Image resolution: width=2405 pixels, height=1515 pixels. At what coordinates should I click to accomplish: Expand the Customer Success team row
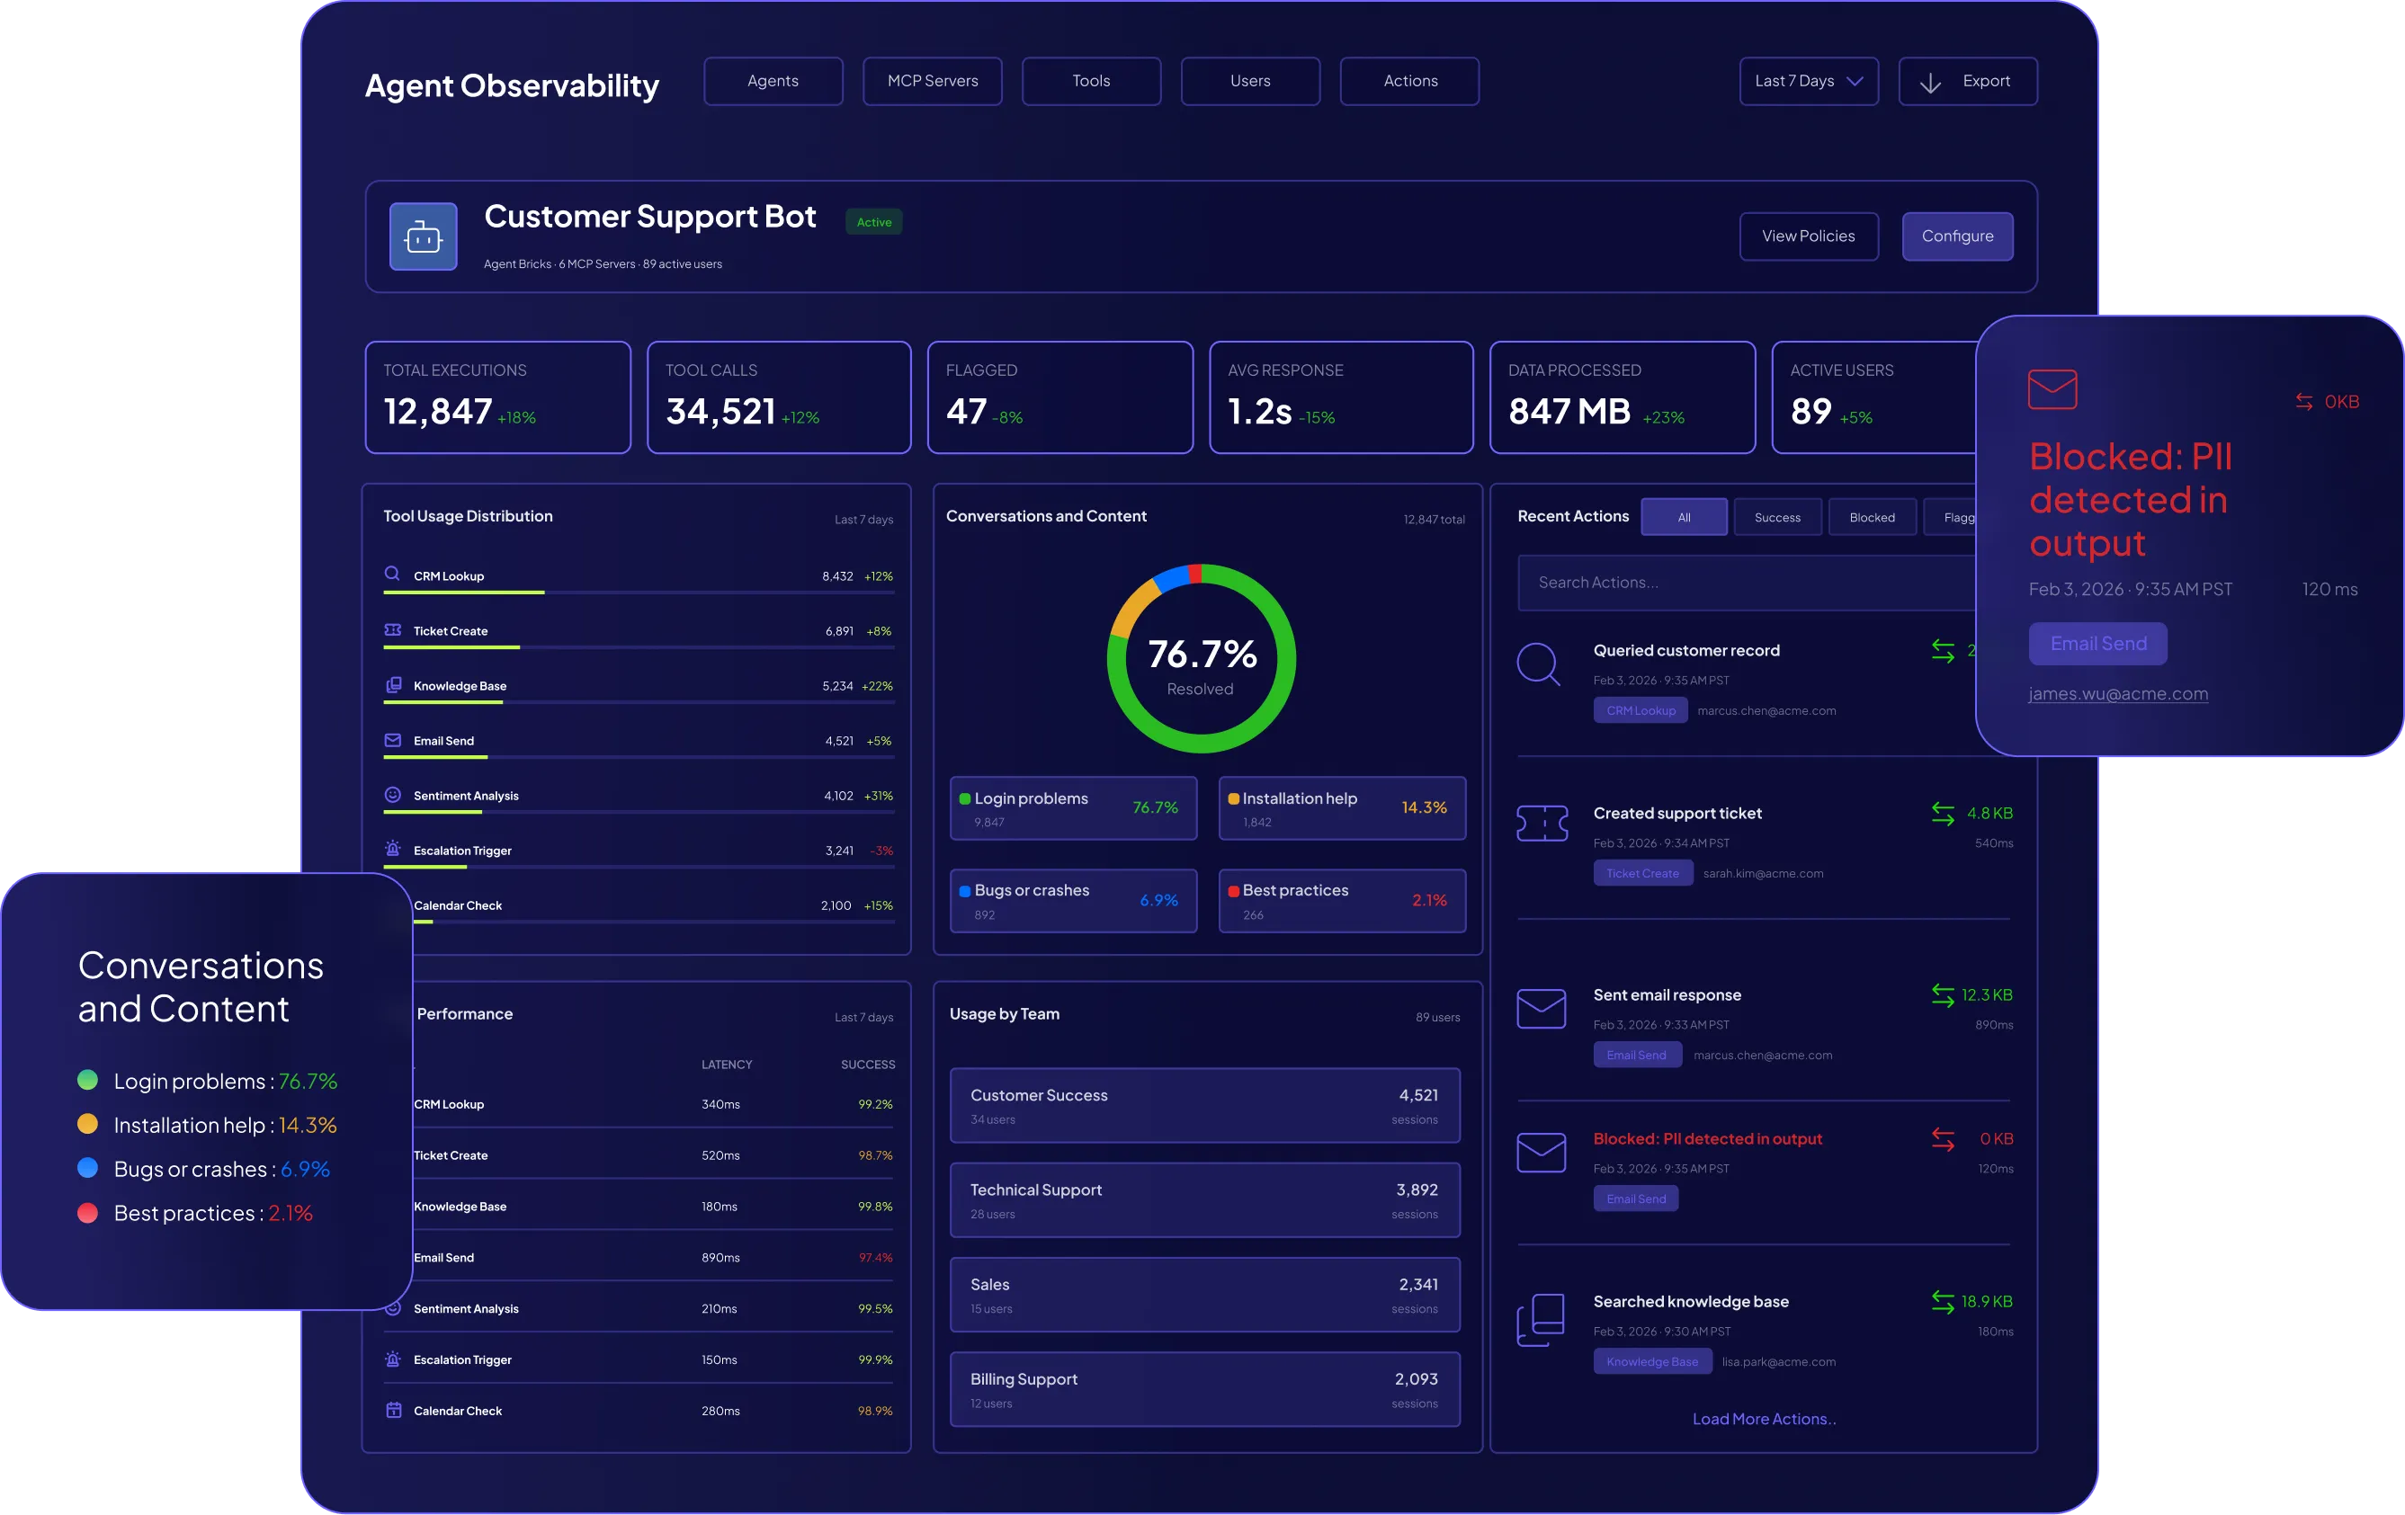(x=1203, y=1106)
